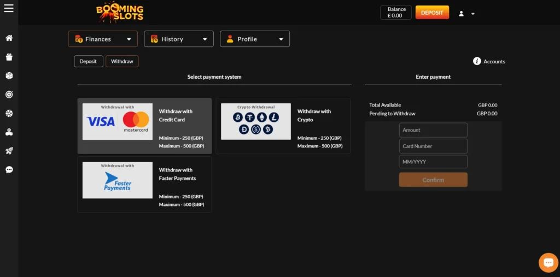Open live dealer icon in sidebar

(x=9, y=132)
